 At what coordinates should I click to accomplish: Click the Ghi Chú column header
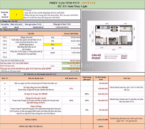pos(127,78)
